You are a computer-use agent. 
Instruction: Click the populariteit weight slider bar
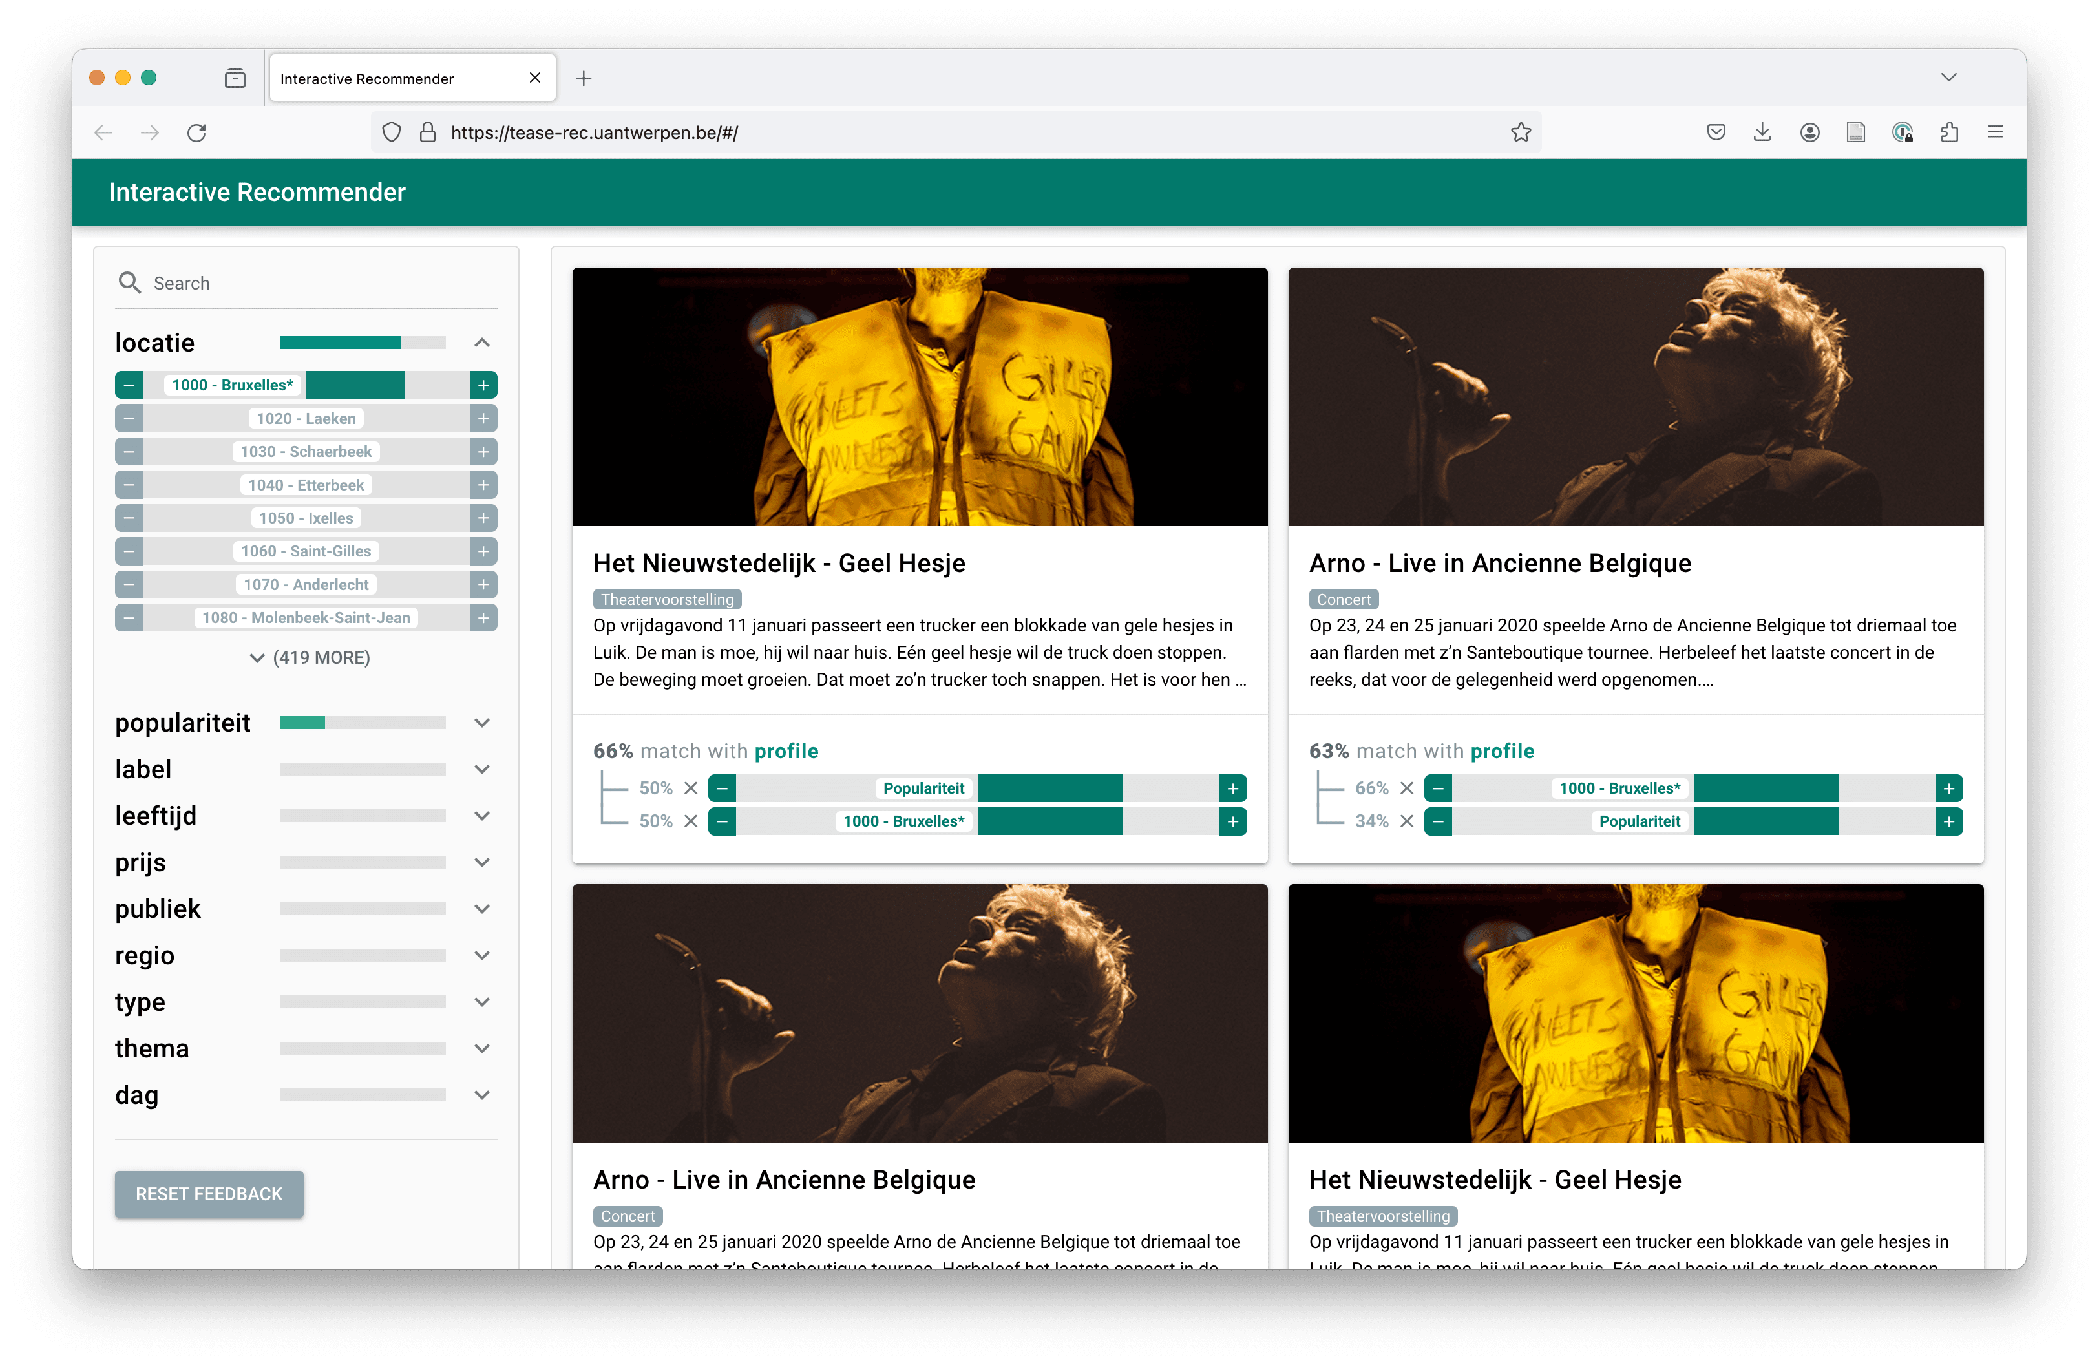tap(363, 723)
